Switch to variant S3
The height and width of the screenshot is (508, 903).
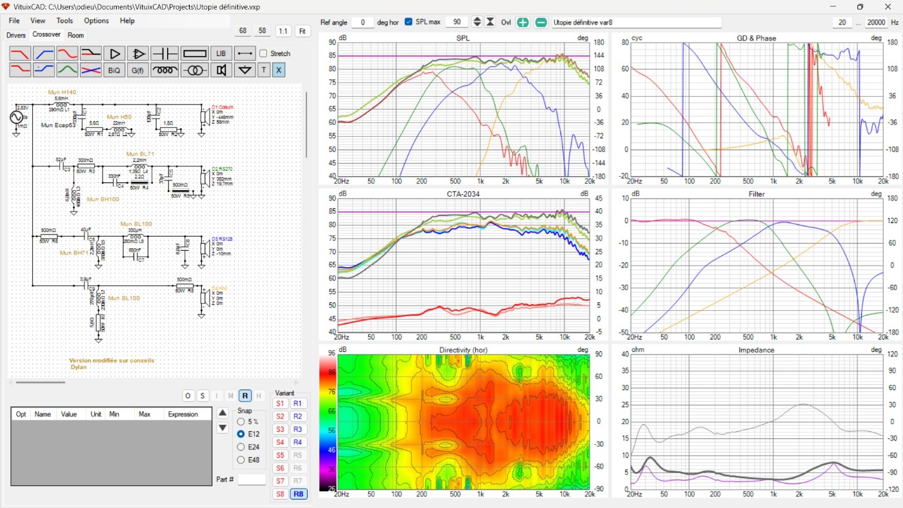pyautogui.click(x=280, y=429)
